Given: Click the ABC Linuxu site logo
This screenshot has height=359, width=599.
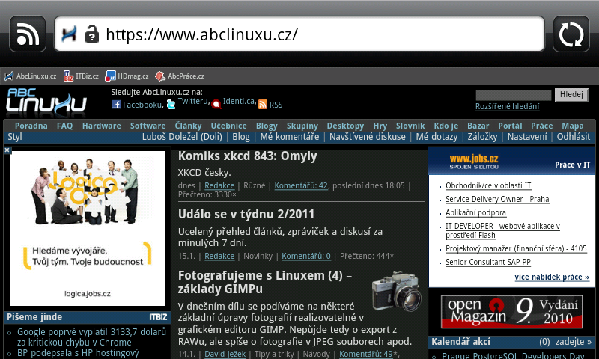Looking at the screenshot, I should coord(46,102).
